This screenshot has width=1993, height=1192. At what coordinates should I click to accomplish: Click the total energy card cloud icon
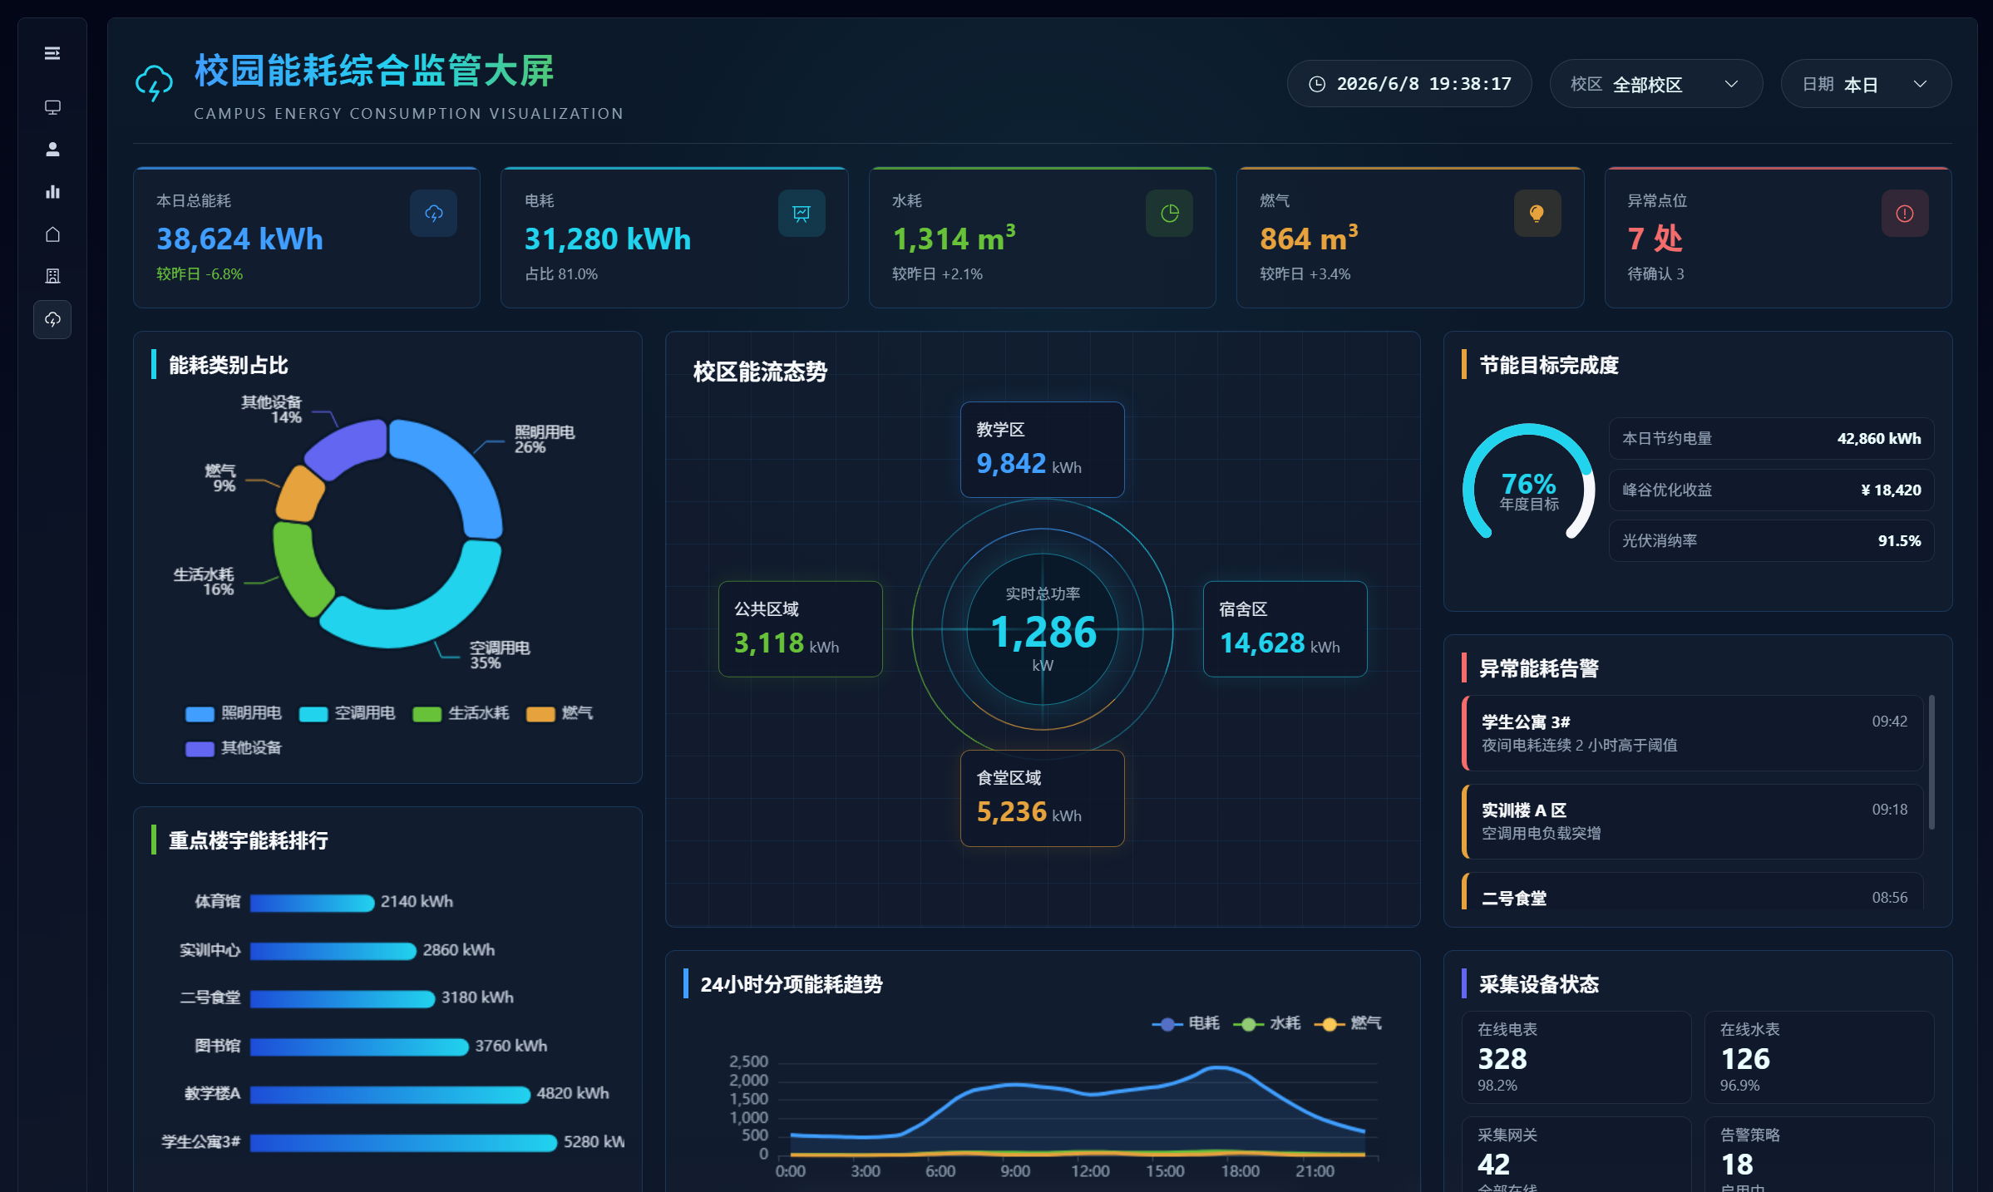pos(433,214)
